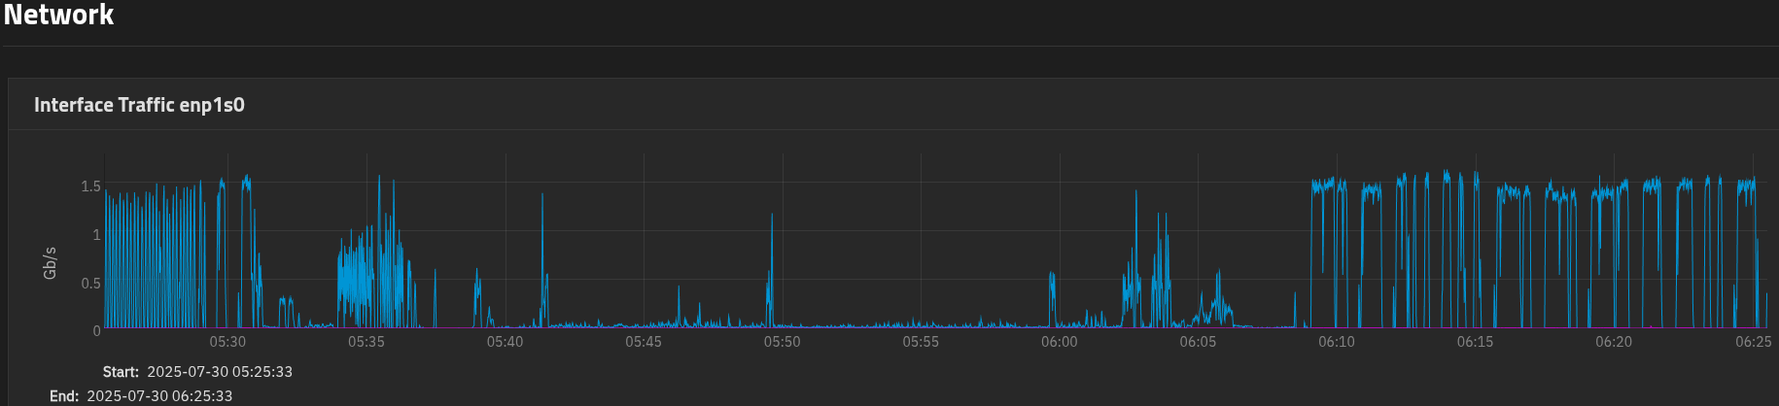Click the 06:15 time axis label
Viewport: 1779px width, 406px height.
click(1475, 342)
